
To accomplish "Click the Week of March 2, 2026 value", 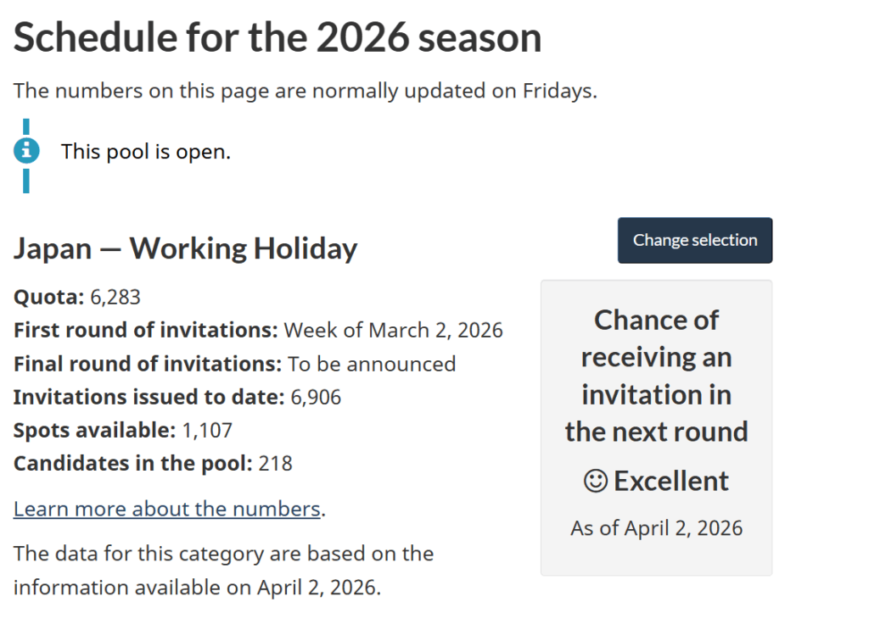I will click(393, 330).
